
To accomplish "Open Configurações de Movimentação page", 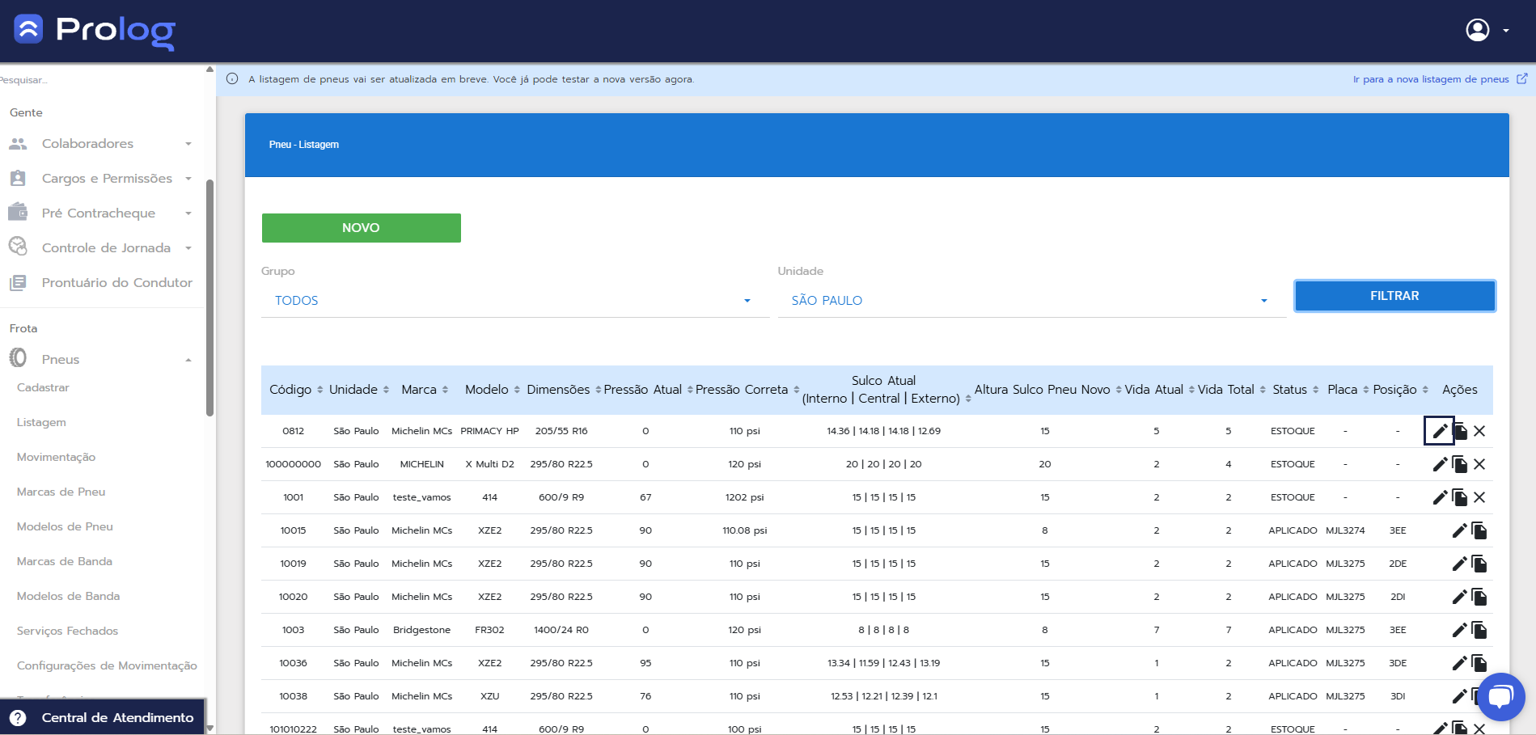I will point(107,666).
